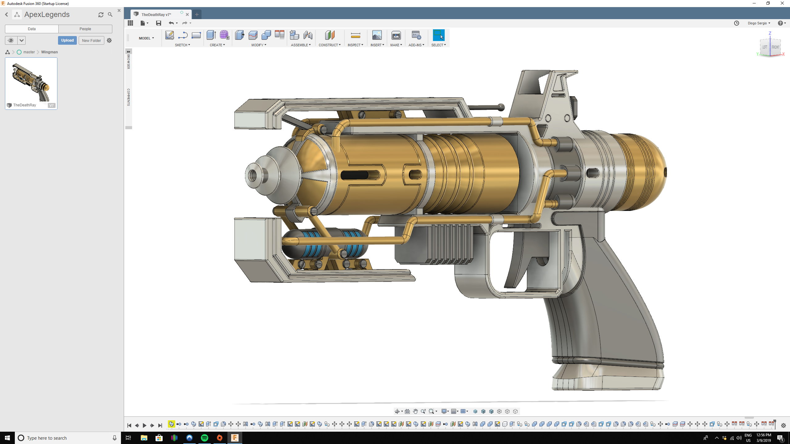Switch to shaded visual style cube

tap(475, 411)
